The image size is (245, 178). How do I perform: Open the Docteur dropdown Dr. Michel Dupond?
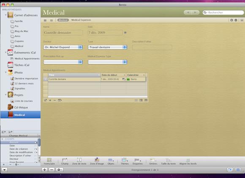tap(63, 47)
